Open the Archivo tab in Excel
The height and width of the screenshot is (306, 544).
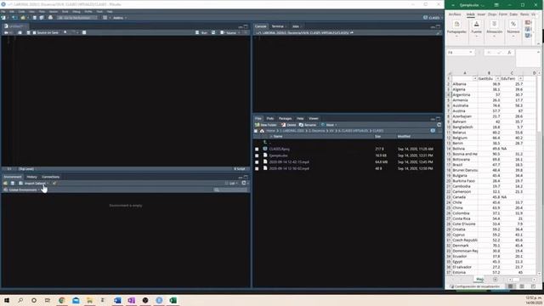coord(455,14)
